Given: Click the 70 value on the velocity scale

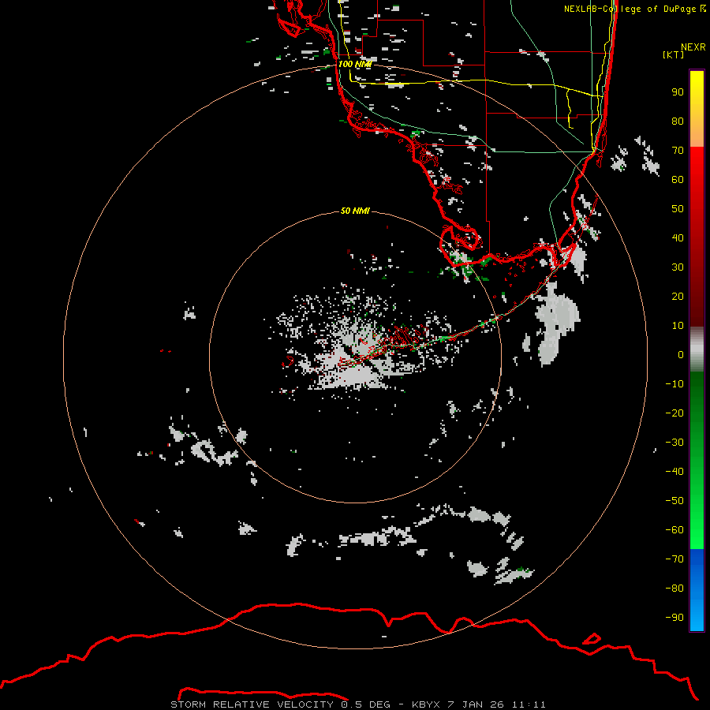Looking at the screenshot, I should coord(678,151).
